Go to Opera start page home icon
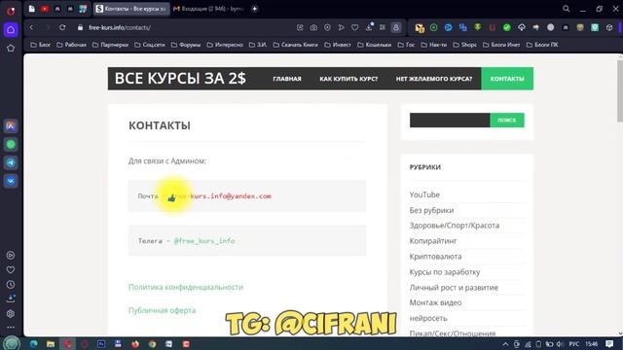The image size is (623, 350). coord(11,30)
